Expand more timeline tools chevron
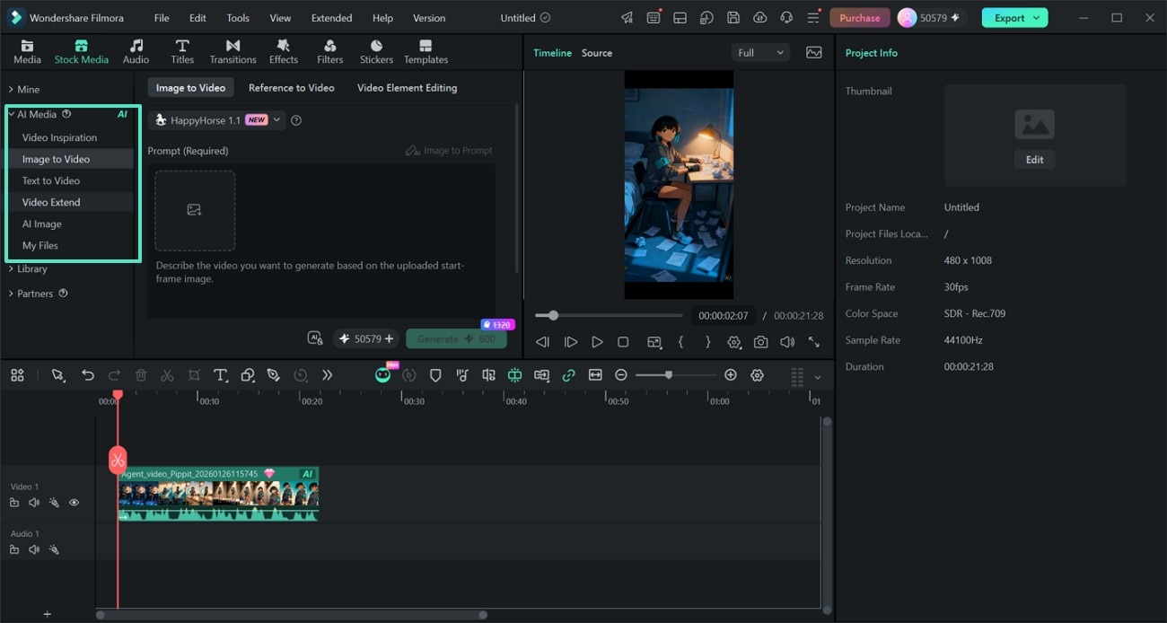Viewport: 1167px width, 623px height. pyautogui.click(x=327, y=375)
